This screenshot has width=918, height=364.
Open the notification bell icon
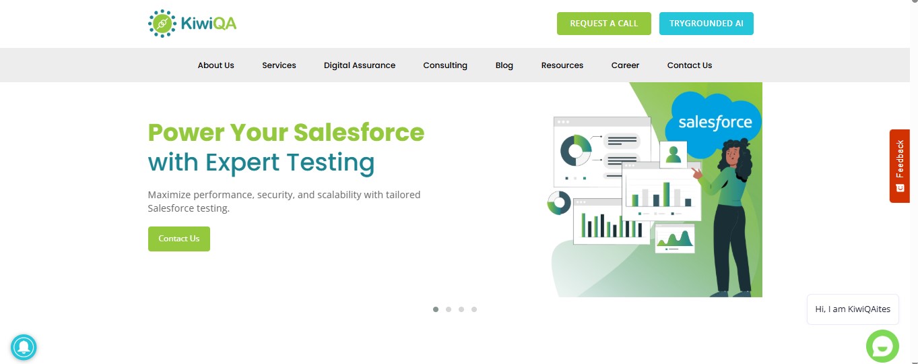point(24,347)
